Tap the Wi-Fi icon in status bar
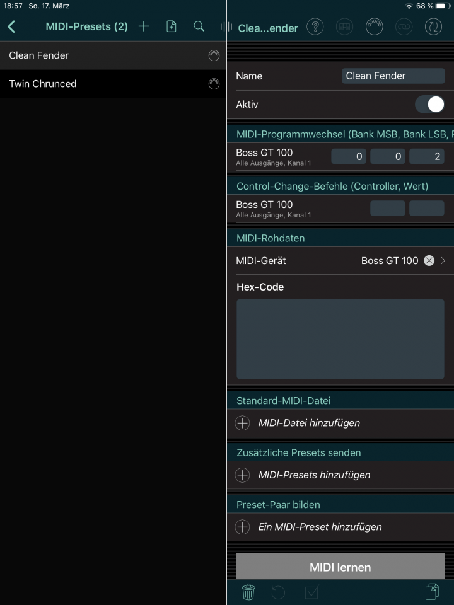Screen dimensions: 454x605 [x=409, y=6]
